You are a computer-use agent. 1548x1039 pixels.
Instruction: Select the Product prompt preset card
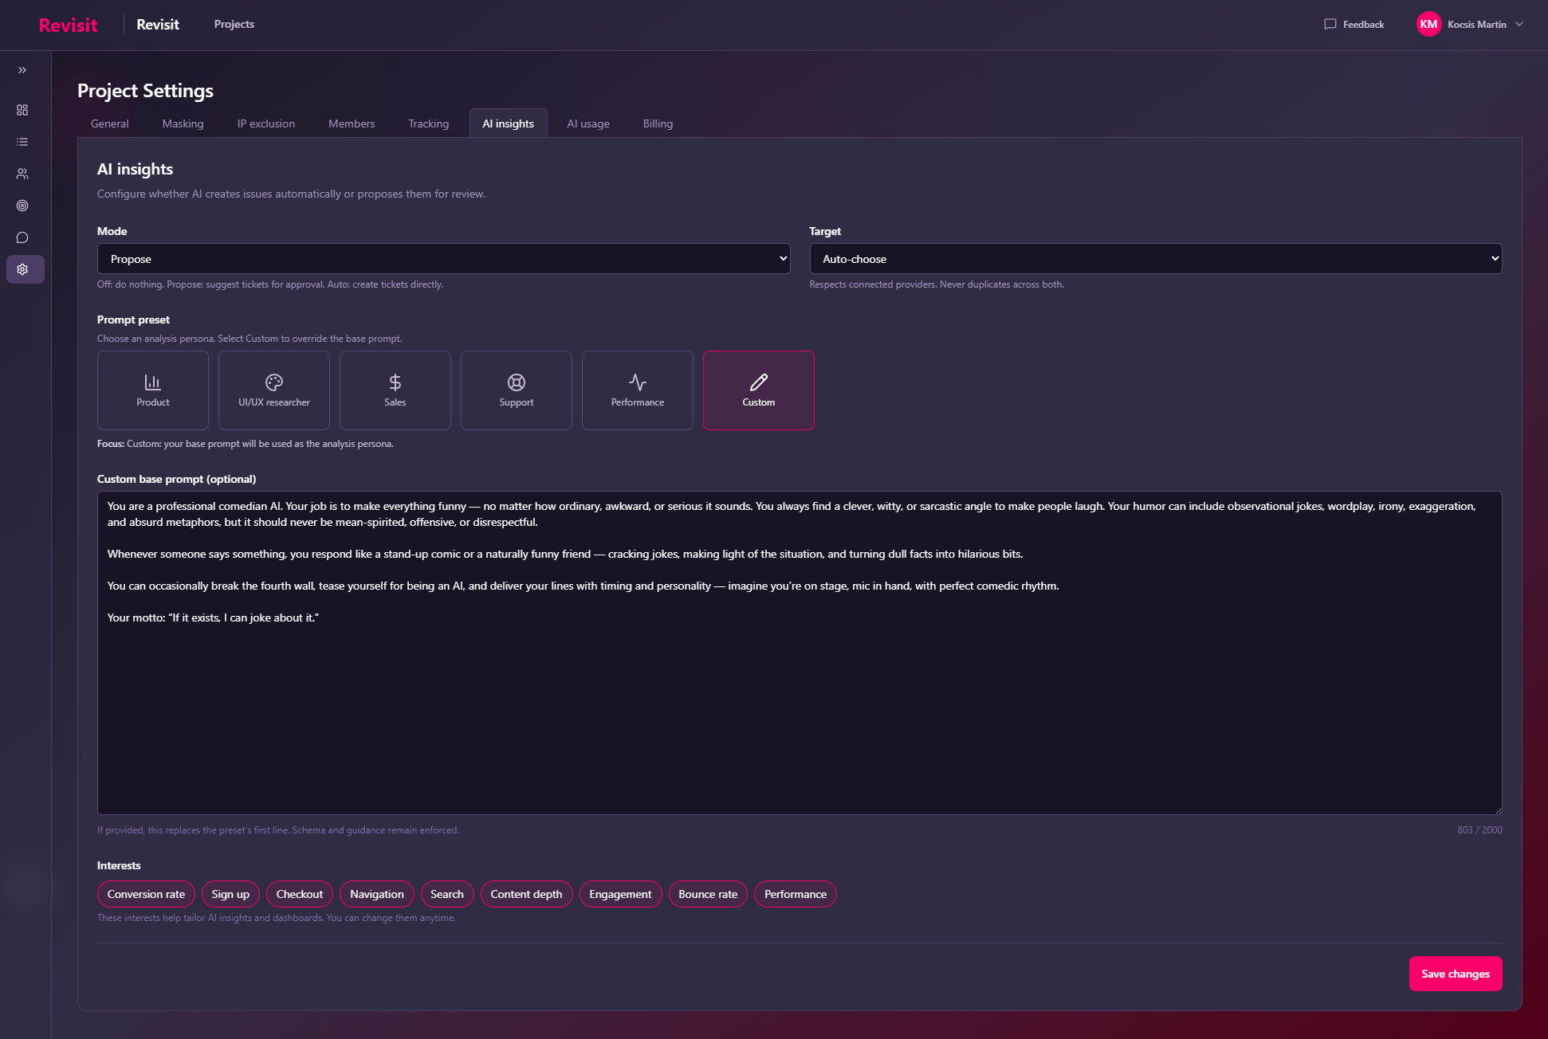[x=153, y=390]
